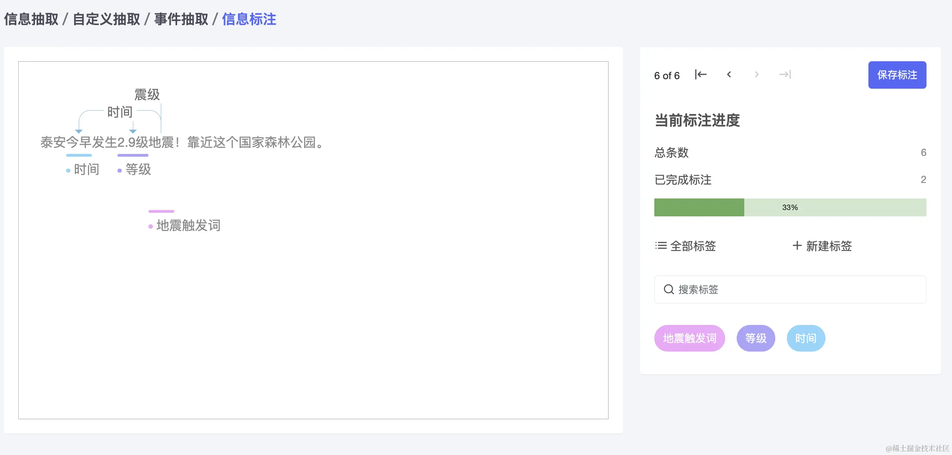Open the 自定义抽取 section in the breadcrumb
Image resolution: width=952 pixels, height=455 pixels.
pos(107,19)
